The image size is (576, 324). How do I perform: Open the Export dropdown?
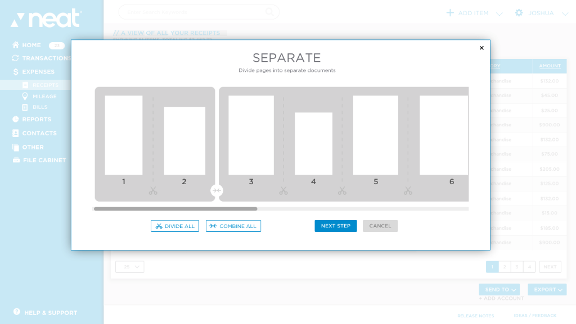pos(546,289)
